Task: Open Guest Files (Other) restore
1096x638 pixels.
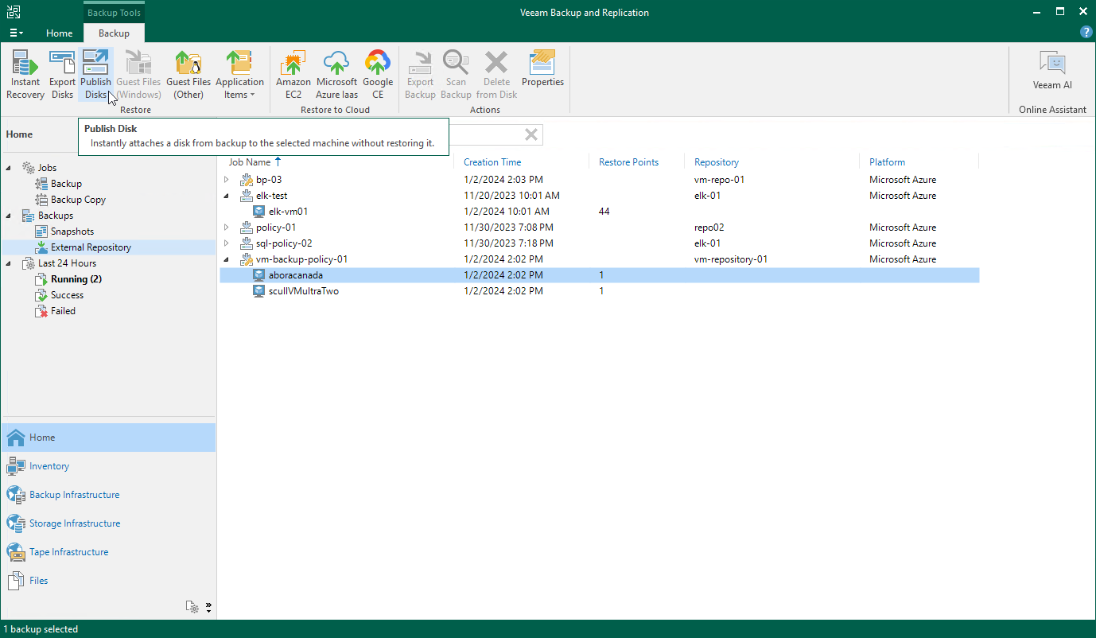Action: point(188,75)
